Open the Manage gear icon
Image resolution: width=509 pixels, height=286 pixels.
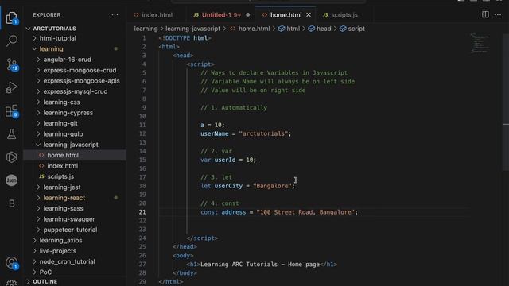click(x=11, y=284)
